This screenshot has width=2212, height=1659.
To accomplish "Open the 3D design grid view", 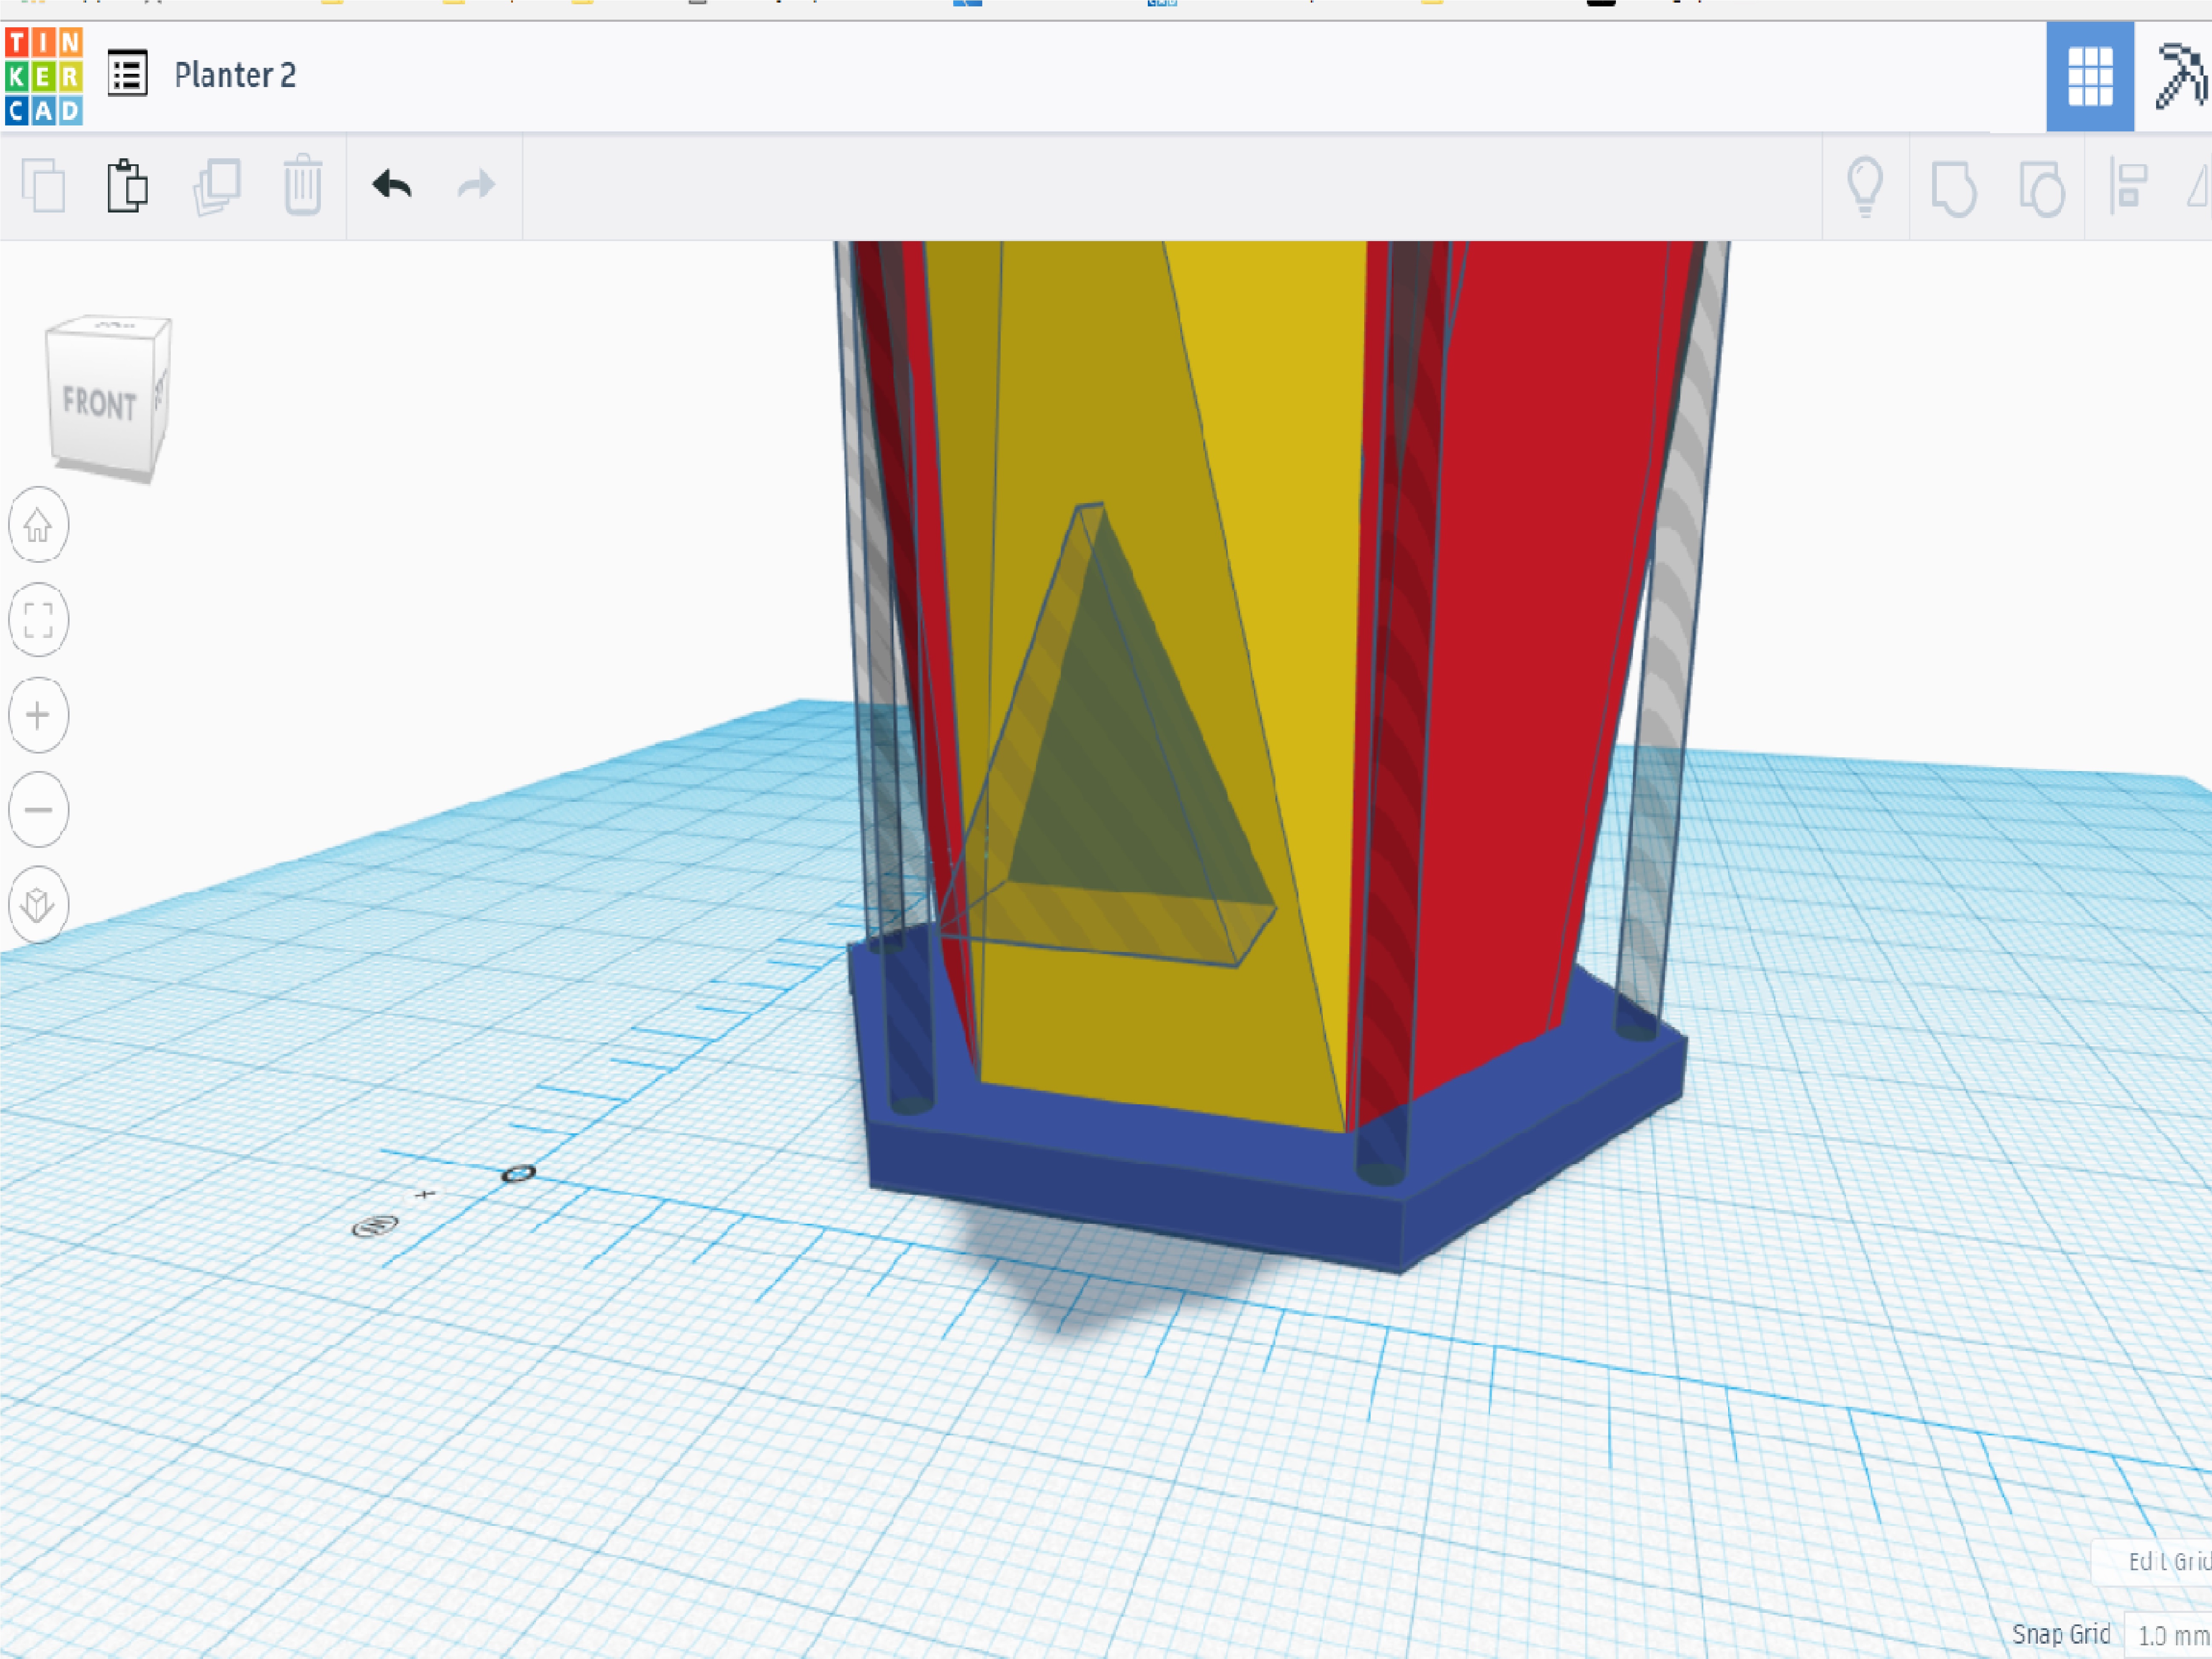I will [2089, 76].
